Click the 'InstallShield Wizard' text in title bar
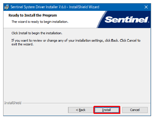Image resolution: width=154 pixels, height=119 pixels. pos(84,7)
